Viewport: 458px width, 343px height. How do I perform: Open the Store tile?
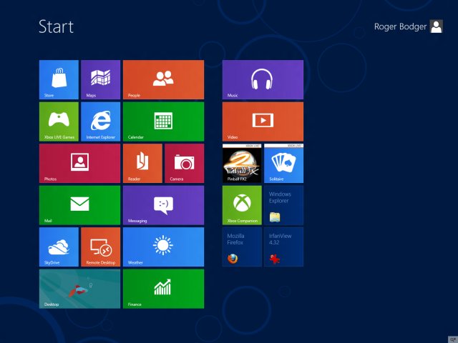coord(59,79)
